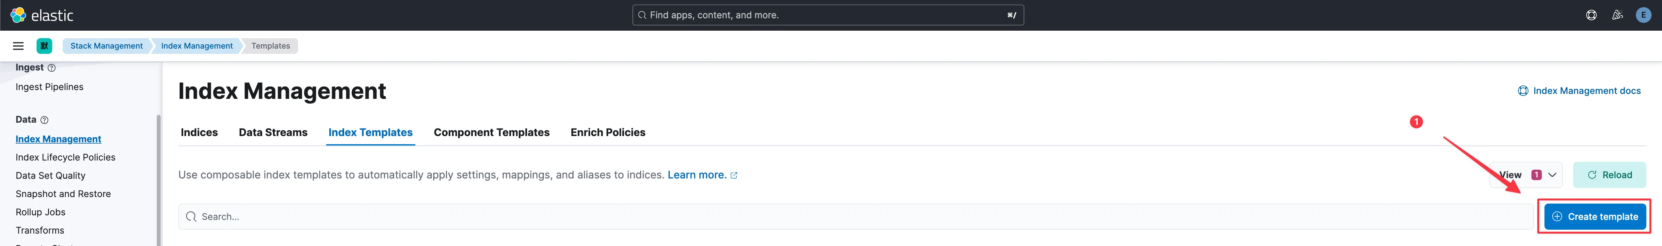
Task: Open Index Management docs link
Action: (1586, 91)
